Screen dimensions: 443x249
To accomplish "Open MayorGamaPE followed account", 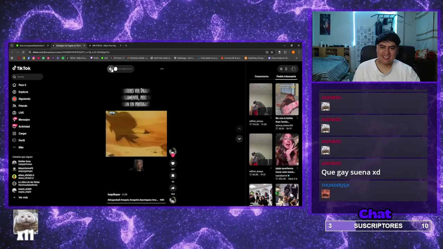I will (x=23, y=169).
